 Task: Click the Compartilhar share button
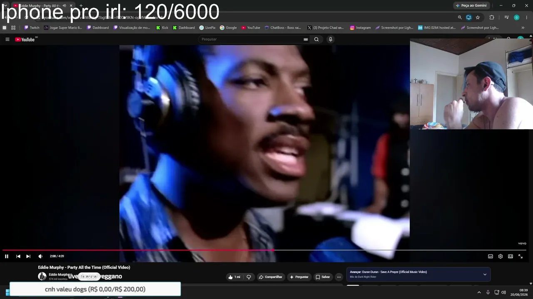point(270,277)
